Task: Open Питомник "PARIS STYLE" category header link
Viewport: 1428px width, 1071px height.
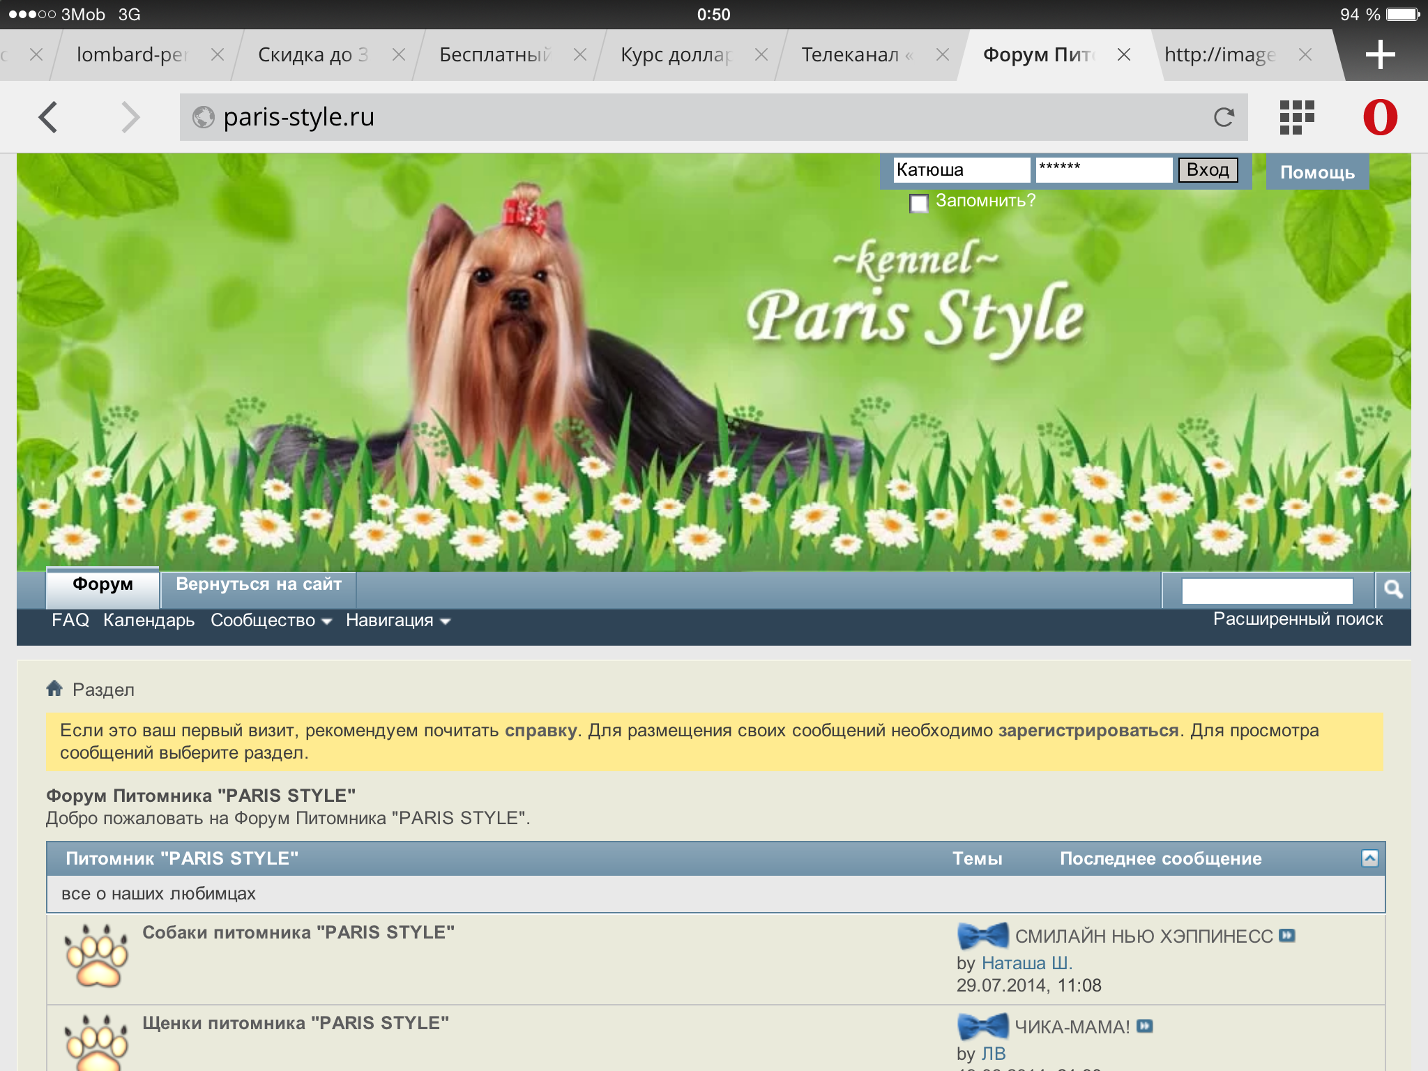Action: pyautogui.click(x=182, y=858)
